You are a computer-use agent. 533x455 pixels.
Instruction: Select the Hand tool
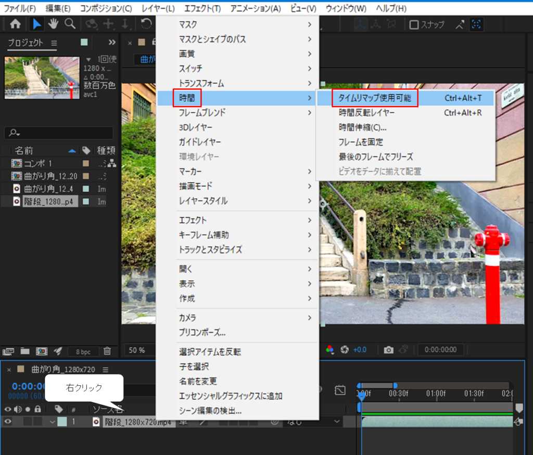point(53,24)
